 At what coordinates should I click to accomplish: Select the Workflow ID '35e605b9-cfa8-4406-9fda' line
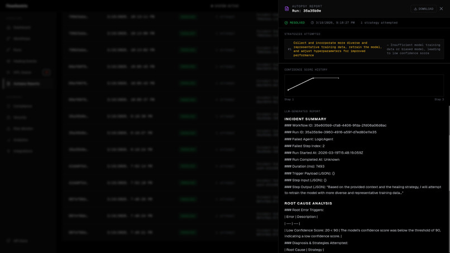[x=335, y=126]
